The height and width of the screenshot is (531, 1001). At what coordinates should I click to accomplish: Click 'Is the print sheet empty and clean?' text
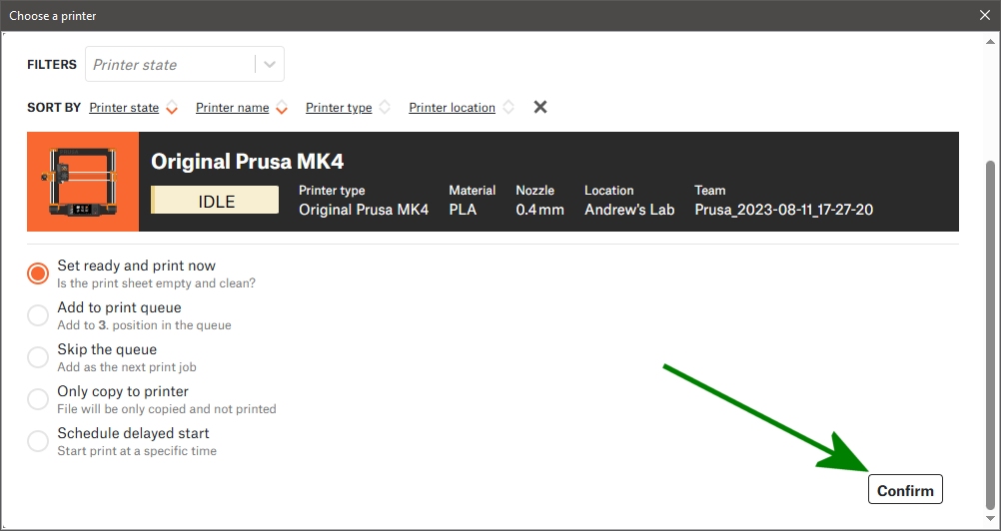(157, 283)
